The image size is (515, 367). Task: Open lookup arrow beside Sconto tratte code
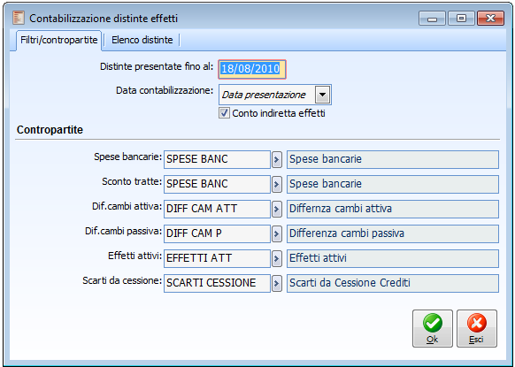click(277, 185)
